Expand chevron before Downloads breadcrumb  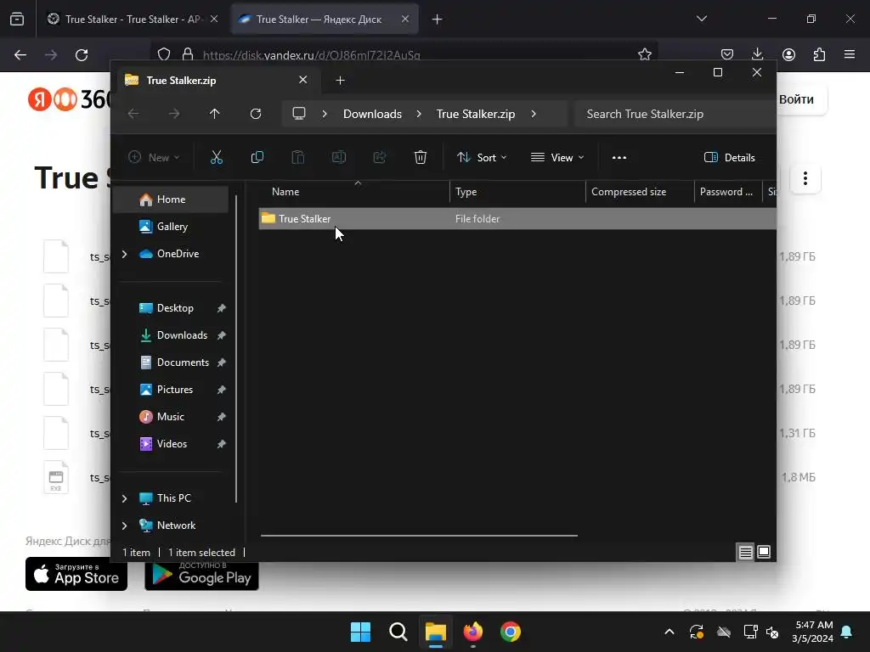tap(325, 114)
